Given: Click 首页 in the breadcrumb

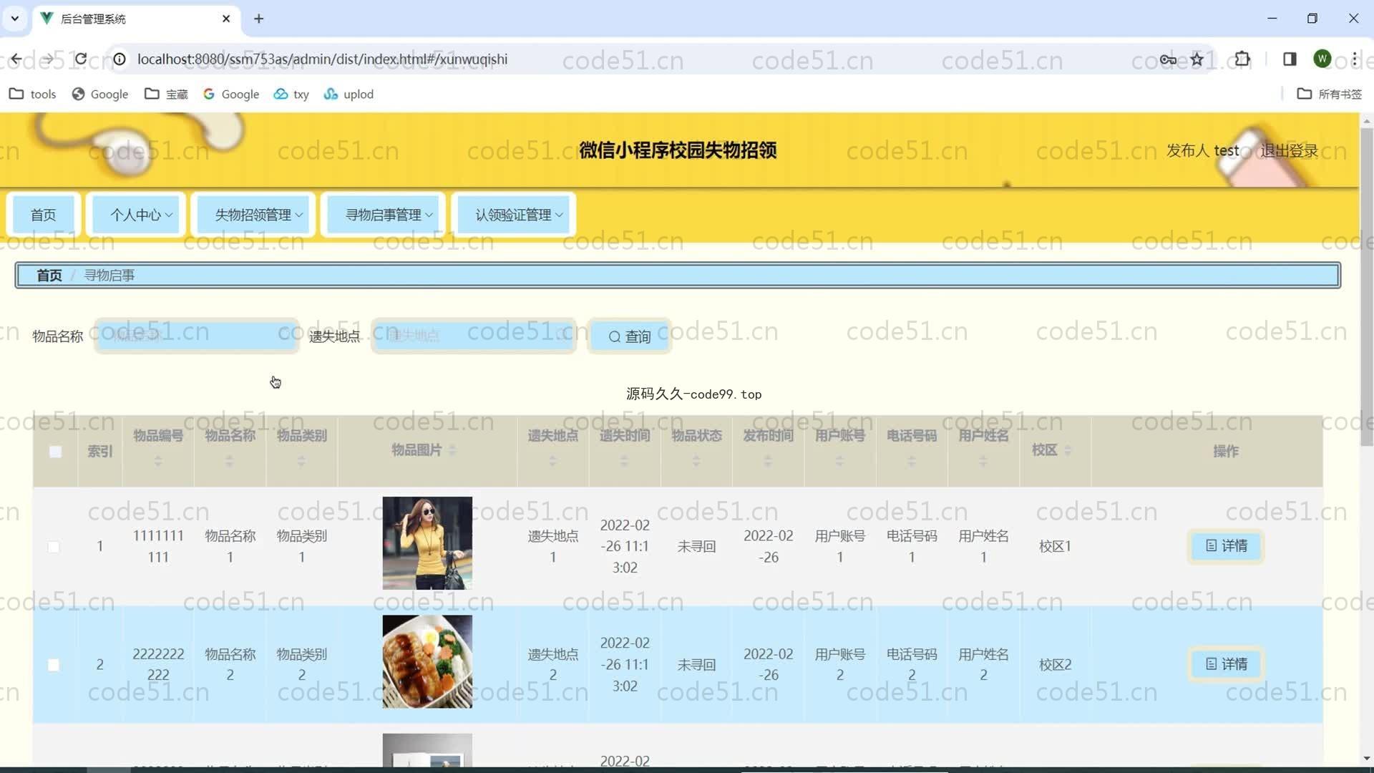Looking at the screenshot, I should pos(49,276).
